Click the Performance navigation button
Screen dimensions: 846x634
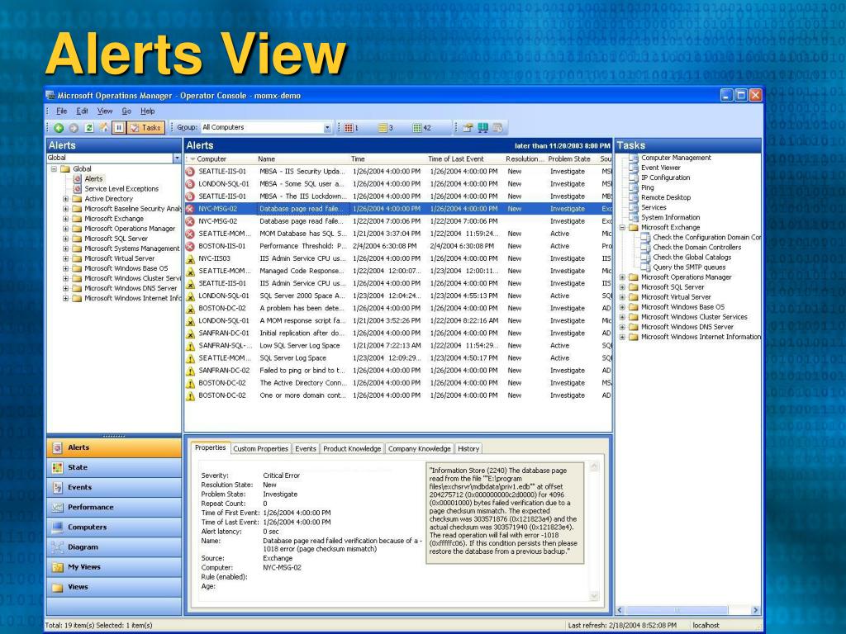pyautogui.click(x=114, y=508)
